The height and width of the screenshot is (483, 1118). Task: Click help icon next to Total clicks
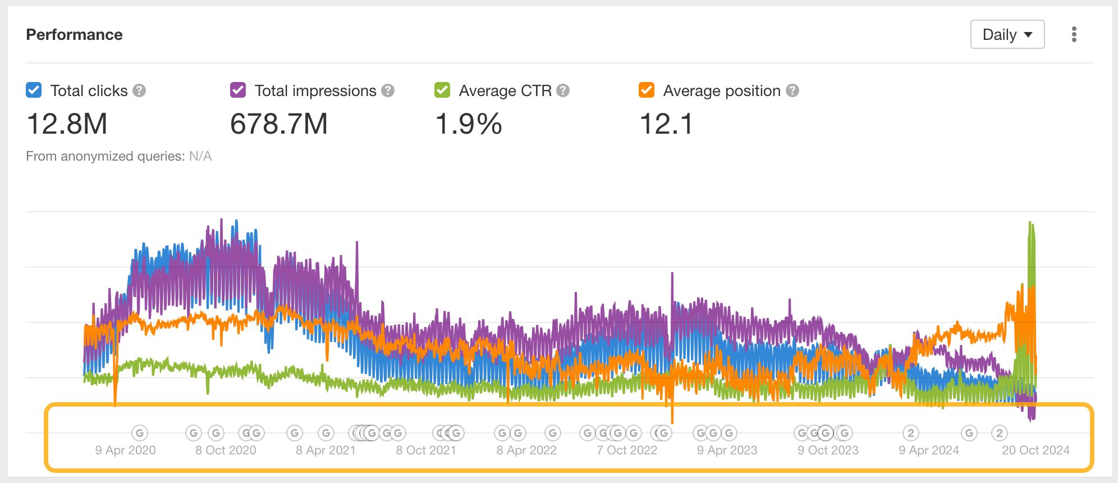pos(140,90)
